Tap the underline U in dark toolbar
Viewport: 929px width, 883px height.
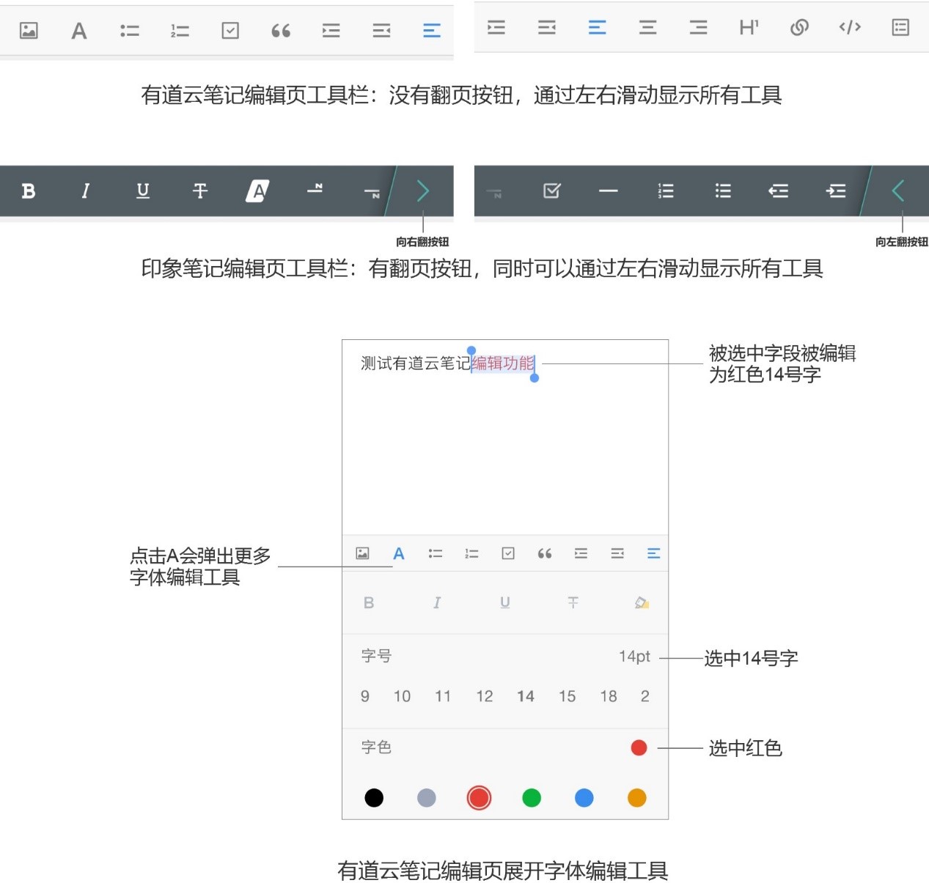[x=143, y=191]
